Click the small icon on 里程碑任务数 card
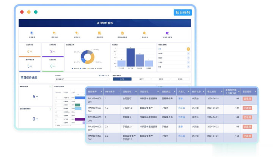This screenshot has height=159, width=273. (x=50, y=86)
